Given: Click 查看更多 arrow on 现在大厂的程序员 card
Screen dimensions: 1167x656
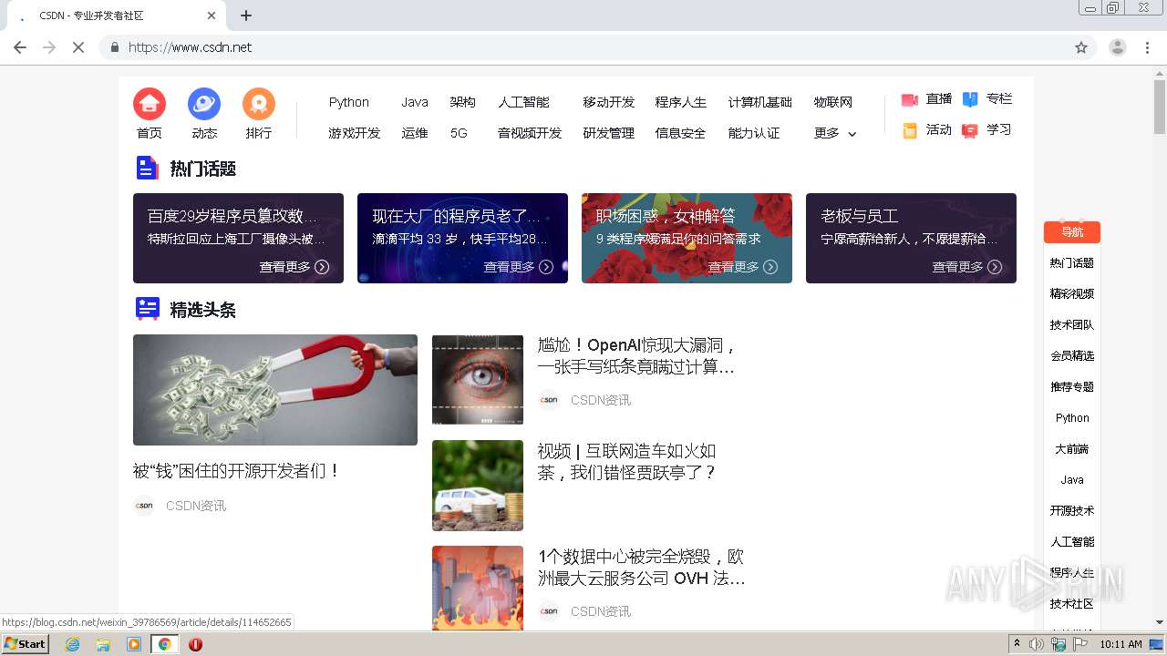Looking at the screenshot, I should (x=546, y=267).
